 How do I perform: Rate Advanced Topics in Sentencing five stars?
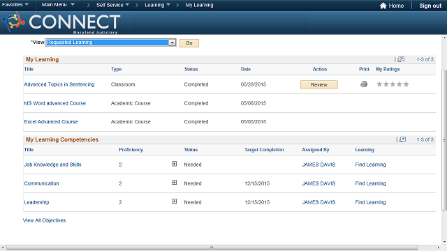[x=406, y=84]
